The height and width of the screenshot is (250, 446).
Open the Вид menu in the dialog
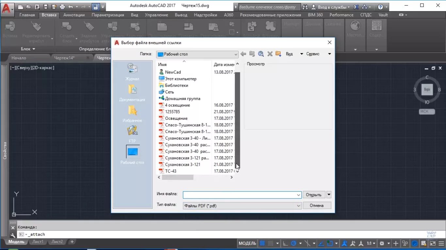click(289, 54)
